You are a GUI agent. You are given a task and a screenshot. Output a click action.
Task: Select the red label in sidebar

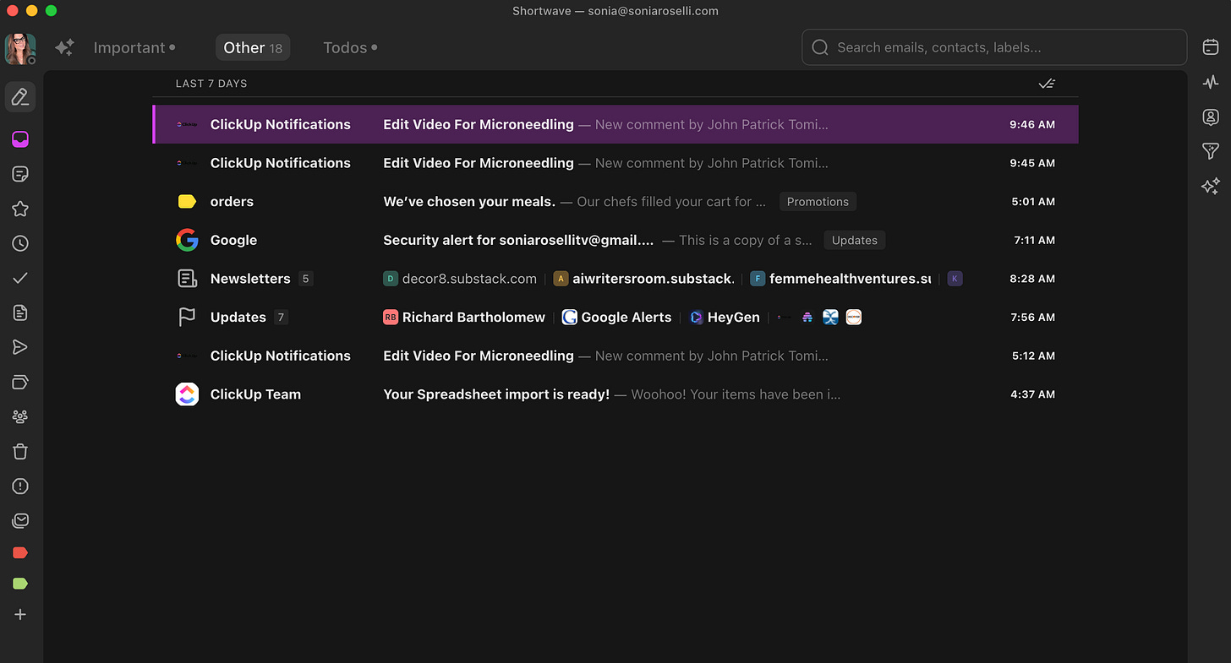pyautogui.click(x=20, y=552)
